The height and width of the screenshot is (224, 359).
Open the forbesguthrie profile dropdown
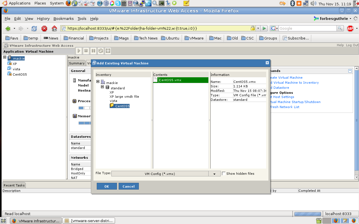tap(332, 18)
